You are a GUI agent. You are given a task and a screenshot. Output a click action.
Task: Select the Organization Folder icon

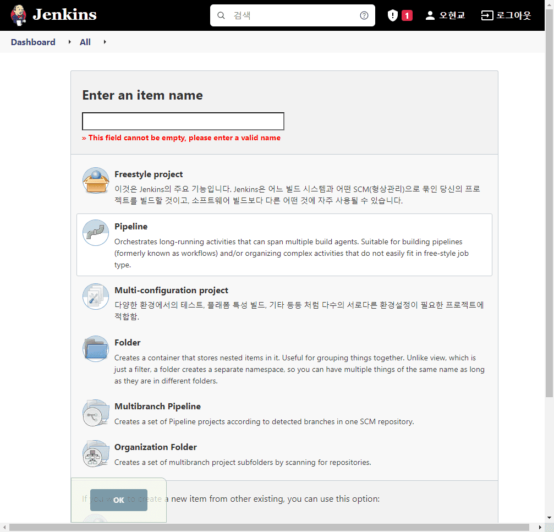[96, 453]
